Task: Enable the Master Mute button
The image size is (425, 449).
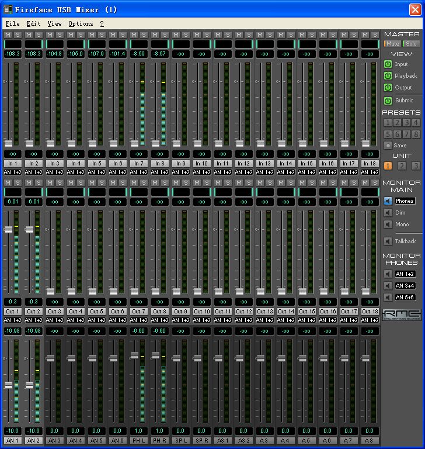Action: coord(392,44)
